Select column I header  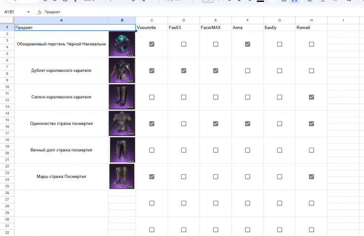point(343,20)
